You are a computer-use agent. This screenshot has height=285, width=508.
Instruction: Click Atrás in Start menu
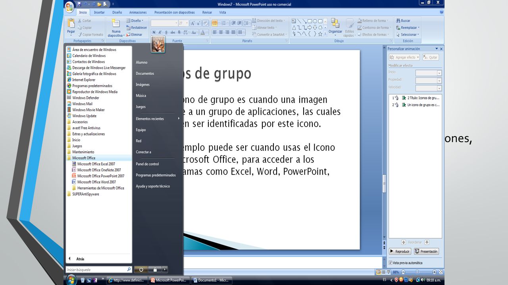pyautogui.click(x=80, y=259)
